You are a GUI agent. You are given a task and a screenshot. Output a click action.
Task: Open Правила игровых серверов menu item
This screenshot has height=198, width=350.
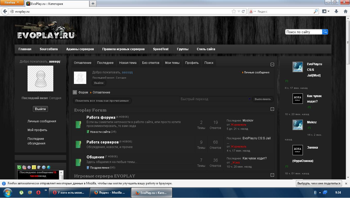click(123, 49)
